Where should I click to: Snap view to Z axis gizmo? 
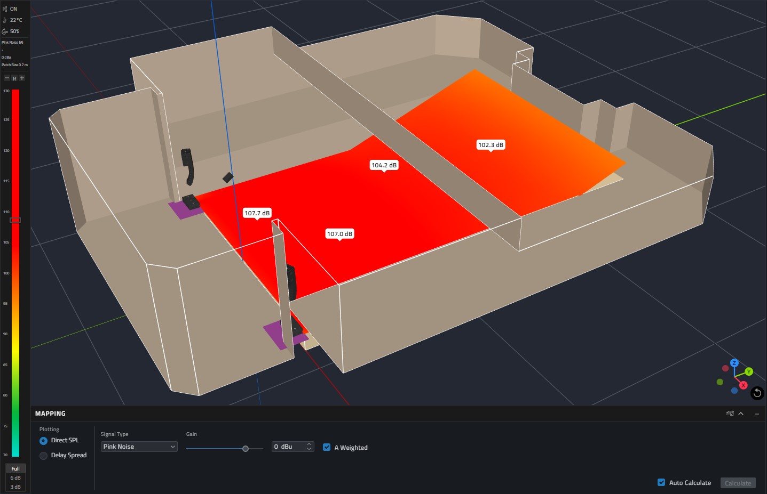pyautogui.click(x=734, y=363)
